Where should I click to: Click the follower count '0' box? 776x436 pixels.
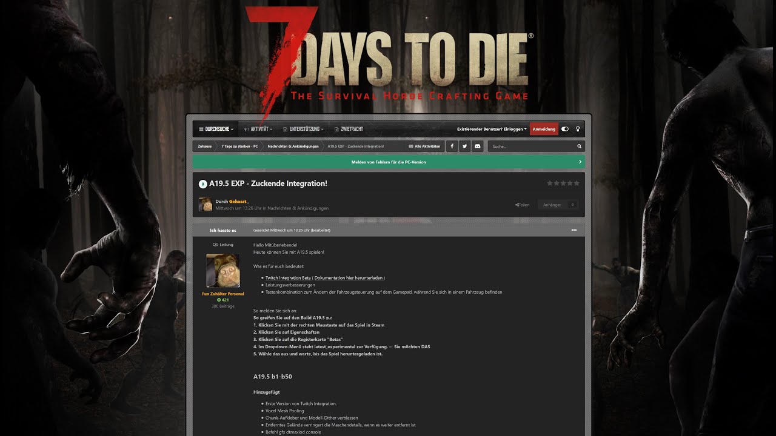pyautogui.click(x=572, y=205)
